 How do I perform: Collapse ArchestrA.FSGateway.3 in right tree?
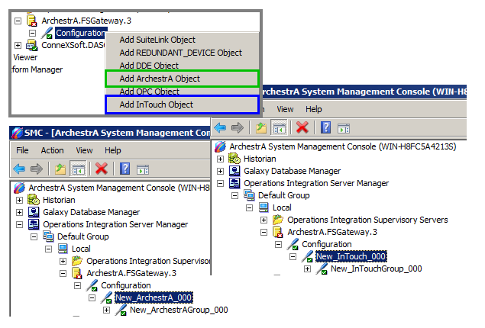pos(264,232)
